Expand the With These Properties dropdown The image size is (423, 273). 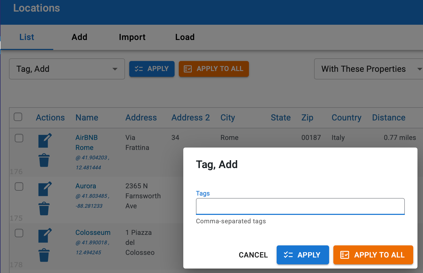coord(369,69)
